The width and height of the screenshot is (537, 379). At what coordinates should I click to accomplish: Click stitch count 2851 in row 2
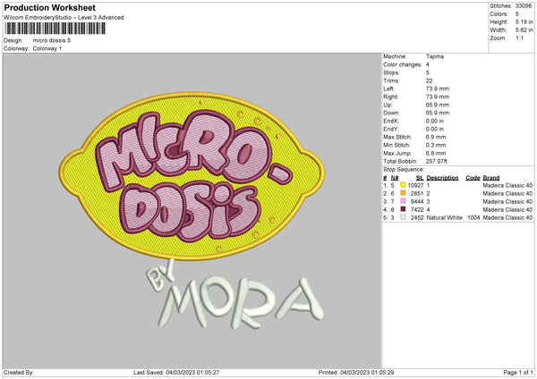417,194
